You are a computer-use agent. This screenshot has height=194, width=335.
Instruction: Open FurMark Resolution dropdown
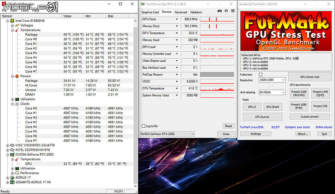[272, 80]
